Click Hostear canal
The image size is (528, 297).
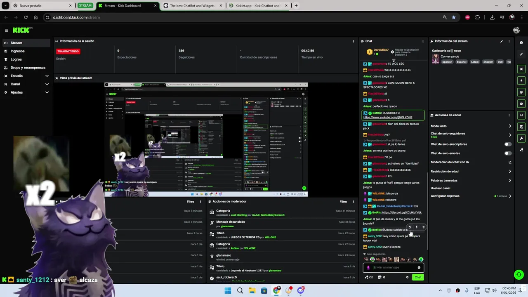[441, 188]
